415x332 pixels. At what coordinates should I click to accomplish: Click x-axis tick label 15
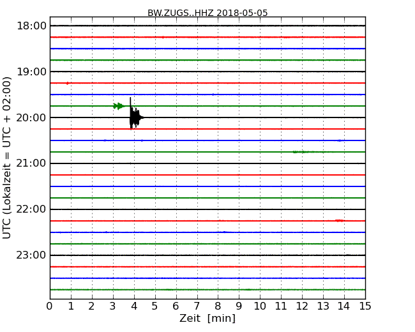[x=365, y=306]
